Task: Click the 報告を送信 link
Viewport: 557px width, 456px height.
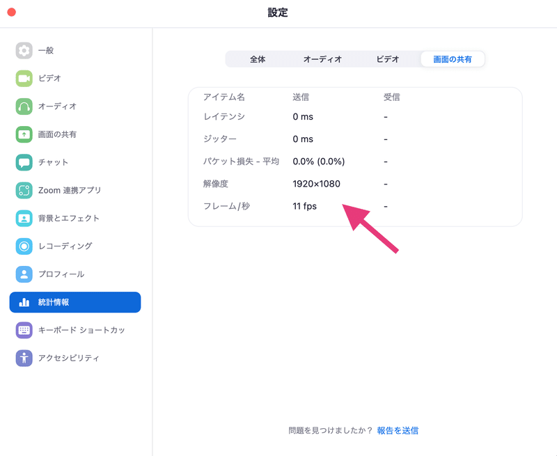Action: [x=398, y=431]
